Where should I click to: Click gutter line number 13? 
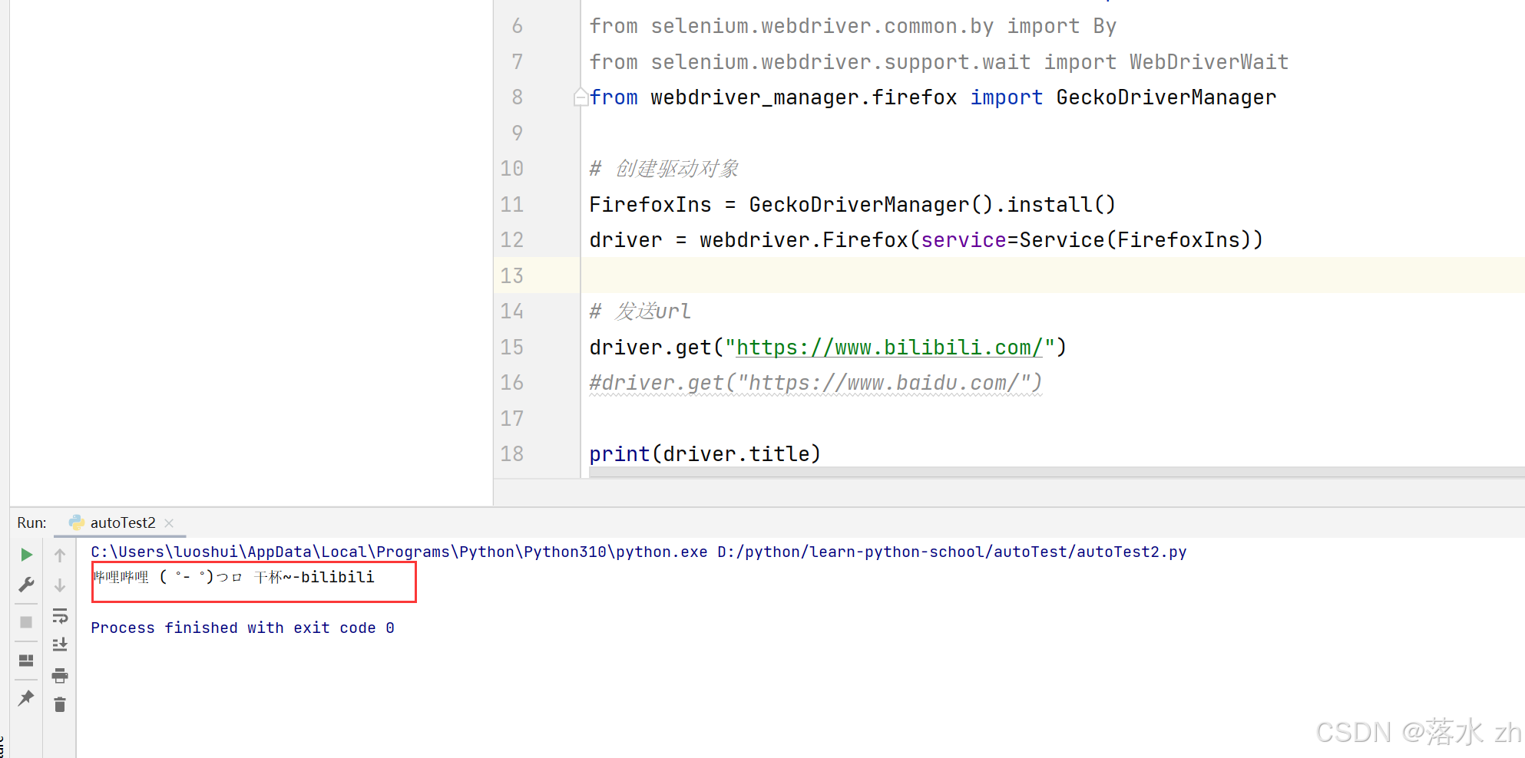pos(512,275)
